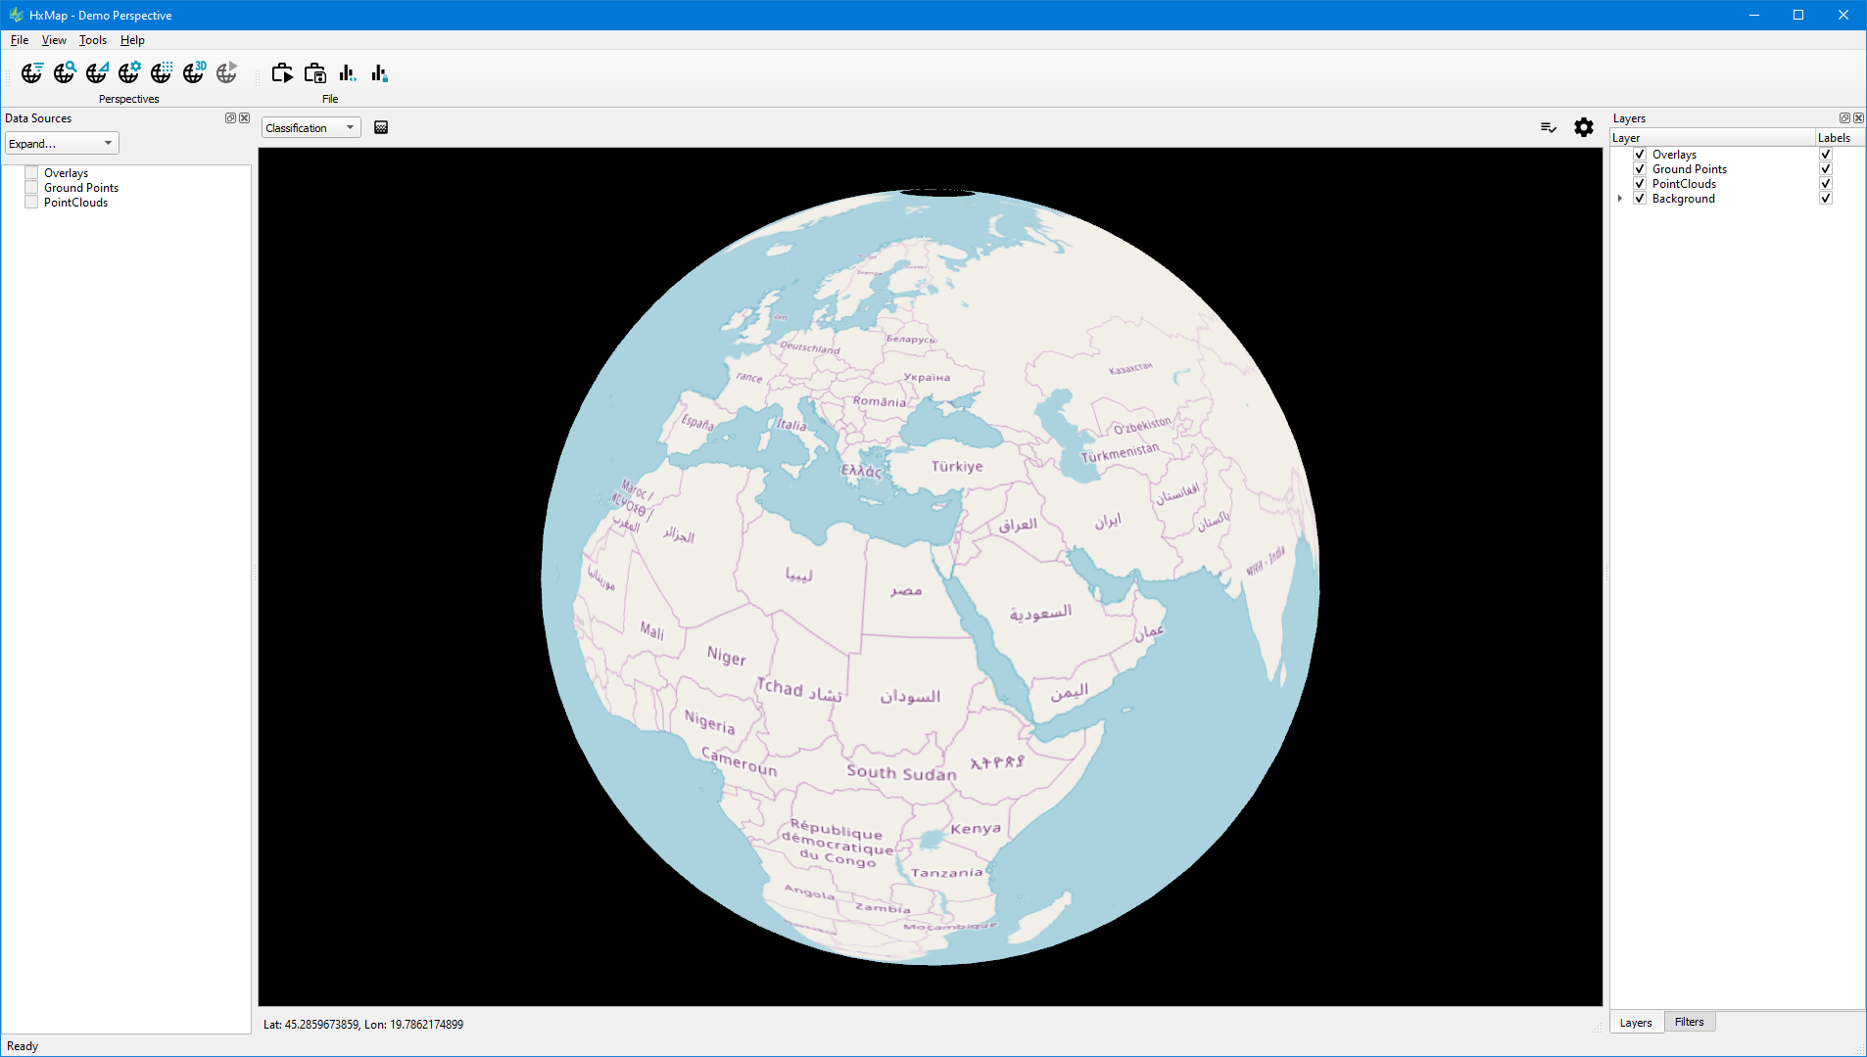The width and height of the screenshot is (1867, 1057).
Task: Expand the Background layer tree node
Action: (x=1620, y=199)
